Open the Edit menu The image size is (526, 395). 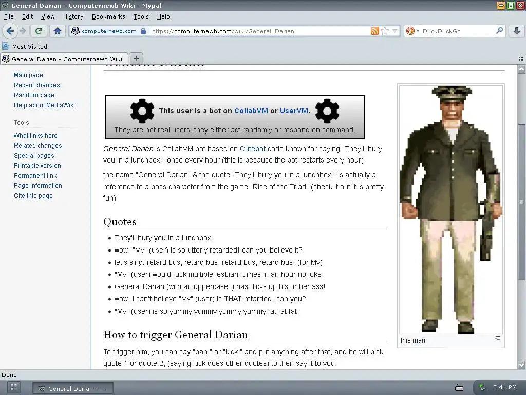pos(28,16)
